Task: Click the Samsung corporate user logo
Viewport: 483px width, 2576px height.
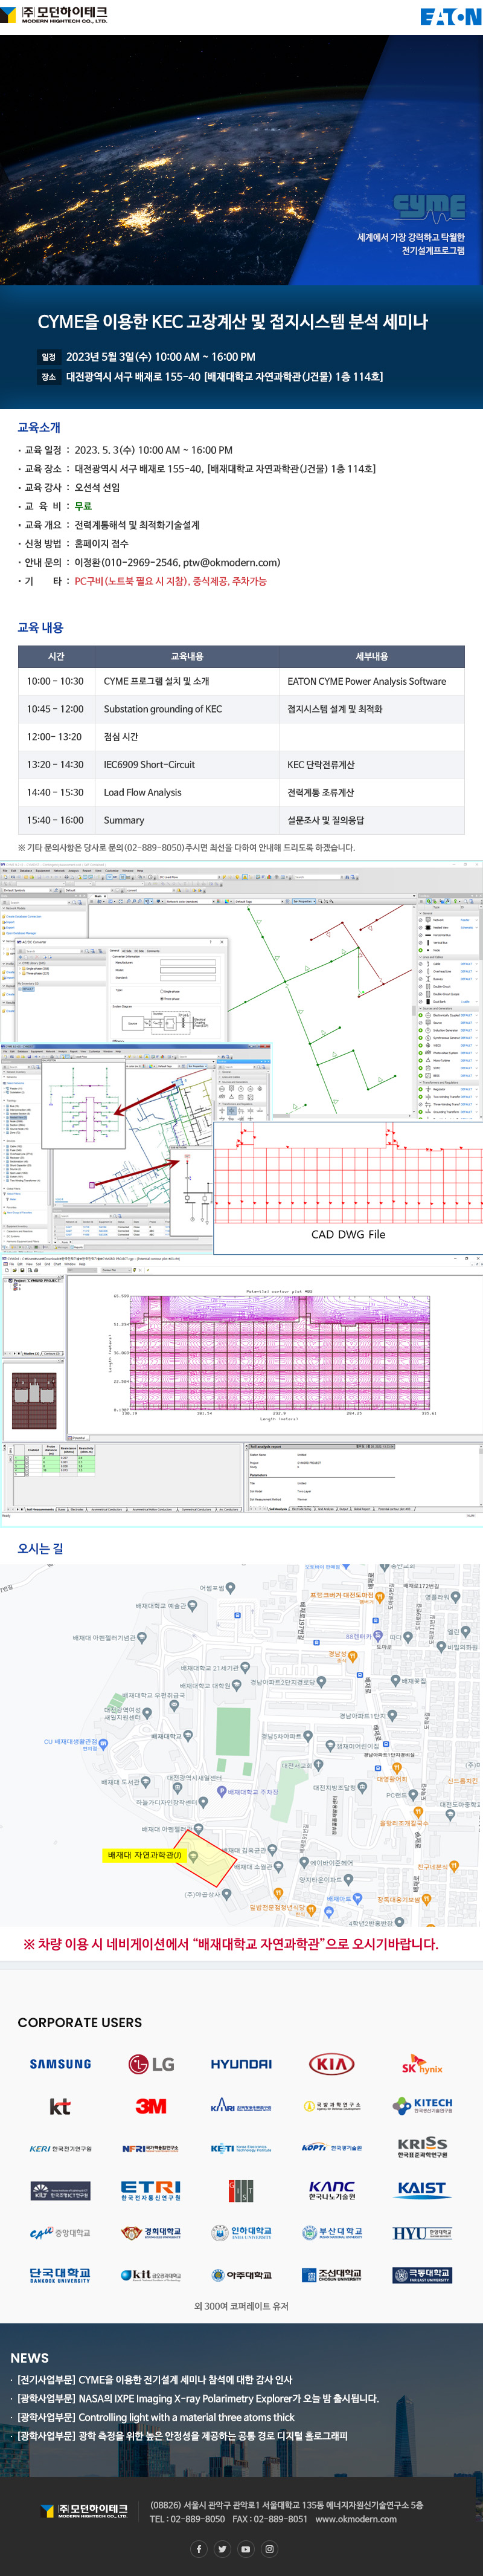Action: tap(61, 2063)
